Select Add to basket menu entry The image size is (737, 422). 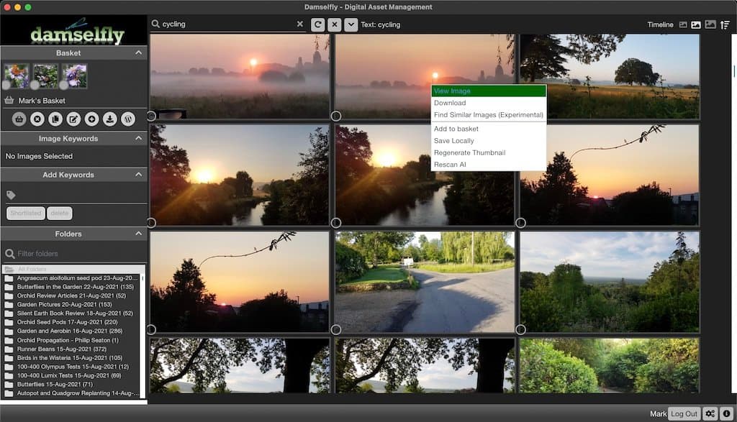click(456, 129)
